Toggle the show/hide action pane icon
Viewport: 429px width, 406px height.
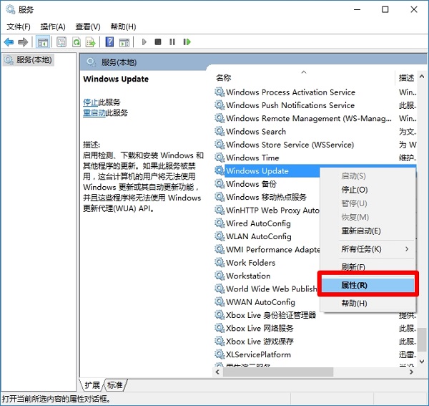coord(124,42)
